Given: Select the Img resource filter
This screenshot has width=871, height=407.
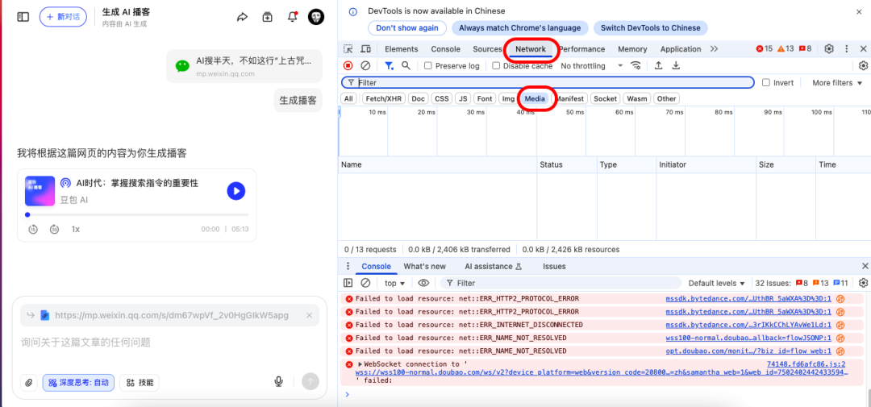Looking at the screenshot, I should (508, 99).
